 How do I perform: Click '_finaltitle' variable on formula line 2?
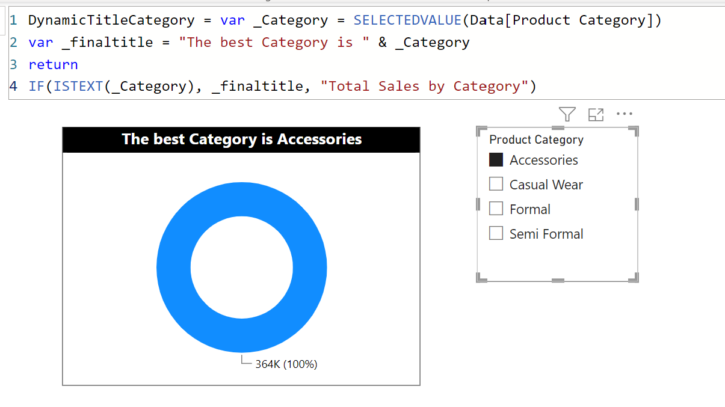tap(107, 43)
